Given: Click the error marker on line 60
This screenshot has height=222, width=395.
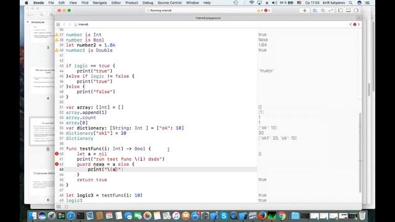Looking at the screenshot, I should pyautogui.click(x=57, y=154).
